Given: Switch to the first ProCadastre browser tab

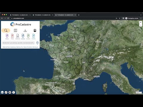Looking at the screenshot, I should tap(20, 15).
